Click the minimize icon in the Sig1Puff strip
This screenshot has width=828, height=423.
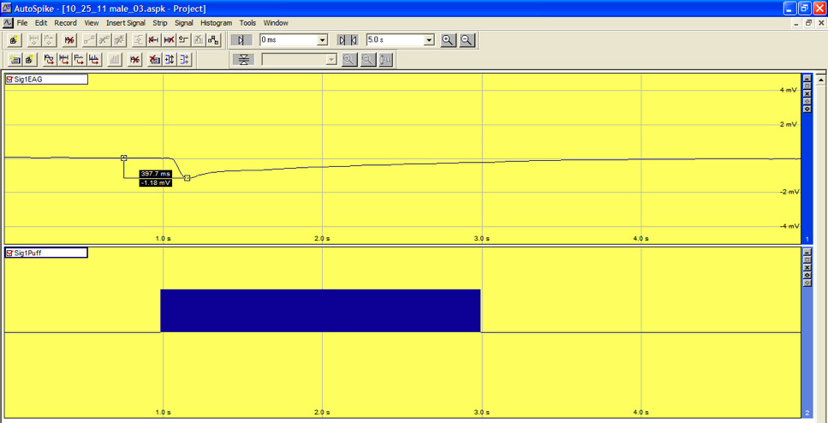(807, 252)
